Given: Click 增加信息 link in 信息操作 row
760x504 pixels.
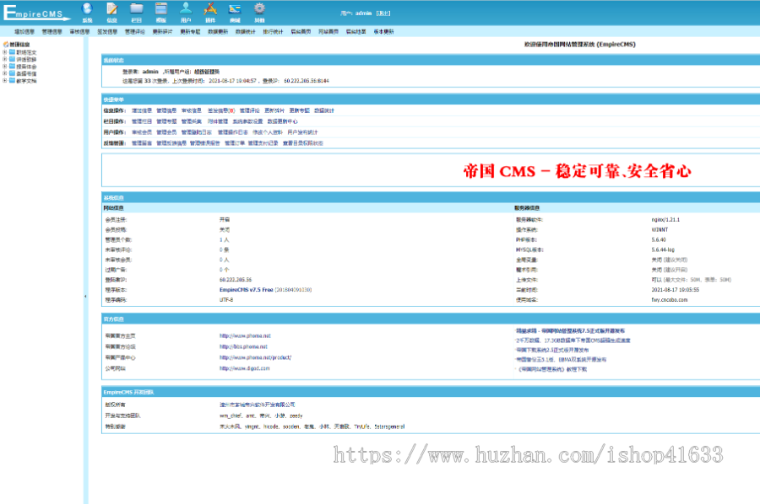Looking at the screenshot, I should pyautogui.click(x=142, y=110).
